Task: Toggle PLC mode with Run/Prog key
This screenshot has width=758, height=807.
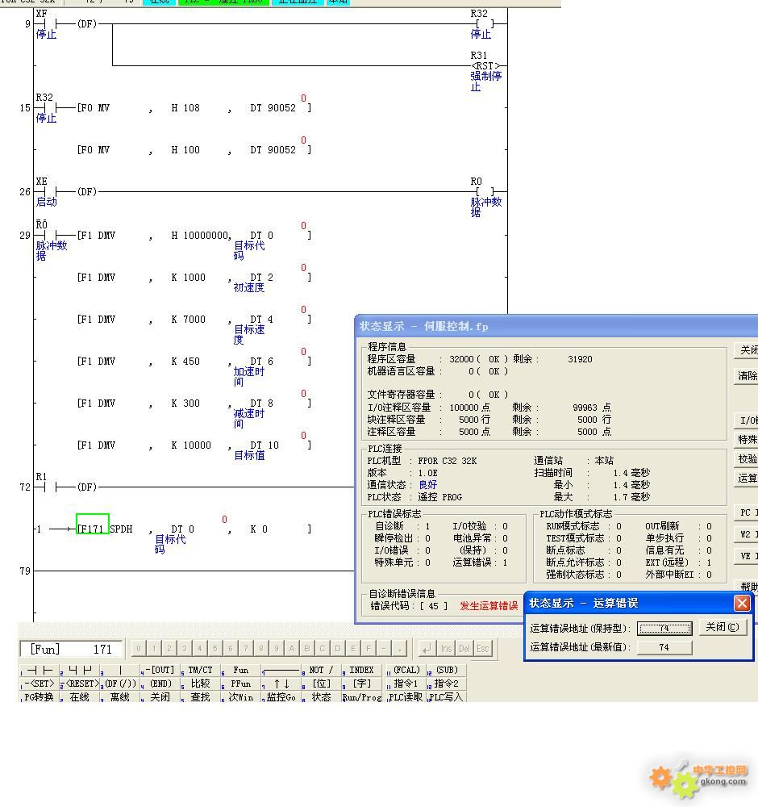Action: coord(361,697)
